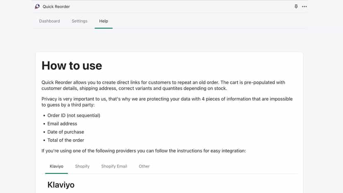Click the How to use heading
Viewport: 343px width, 193px height.
click(72, 66)
